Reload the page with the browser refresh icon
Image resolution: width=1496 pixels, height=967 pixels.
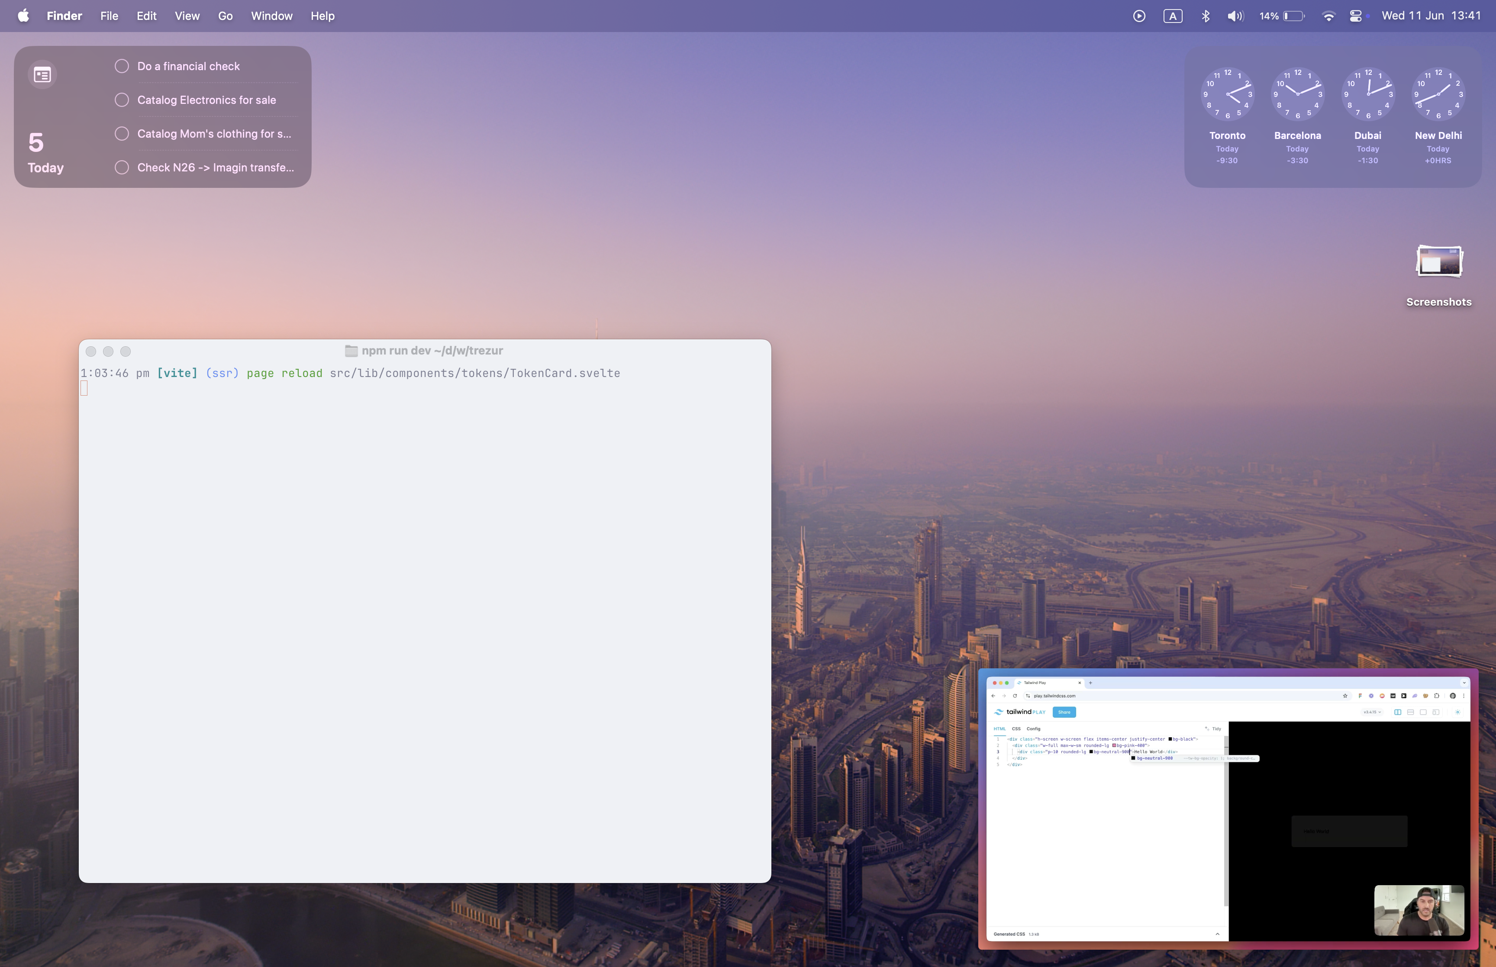(x=1015, y=696)
